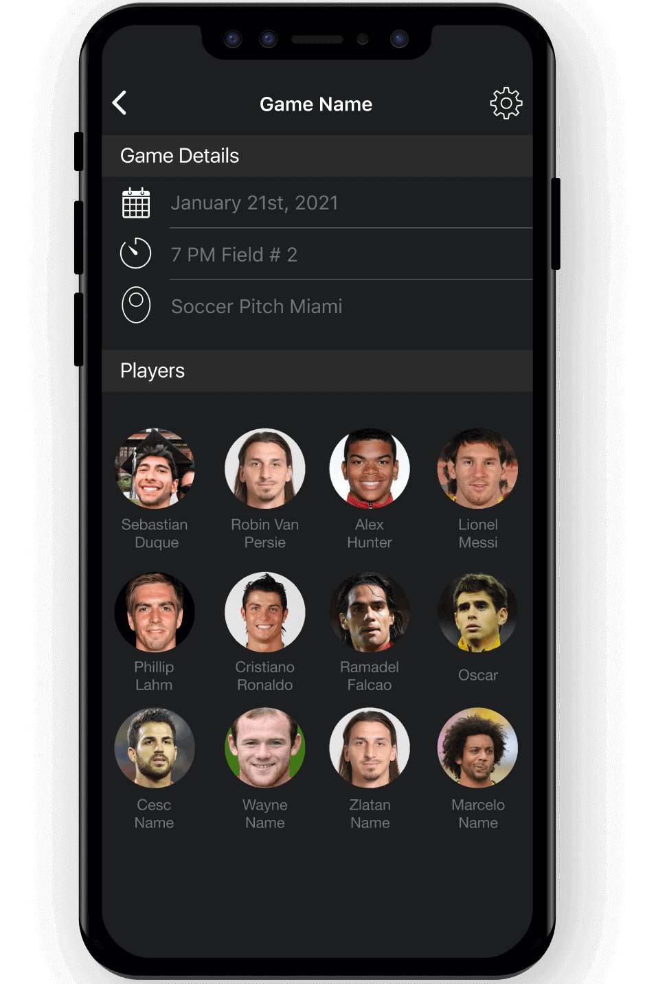Click the Zlatan Name label

pyautogui.click(x=370, y=814)
